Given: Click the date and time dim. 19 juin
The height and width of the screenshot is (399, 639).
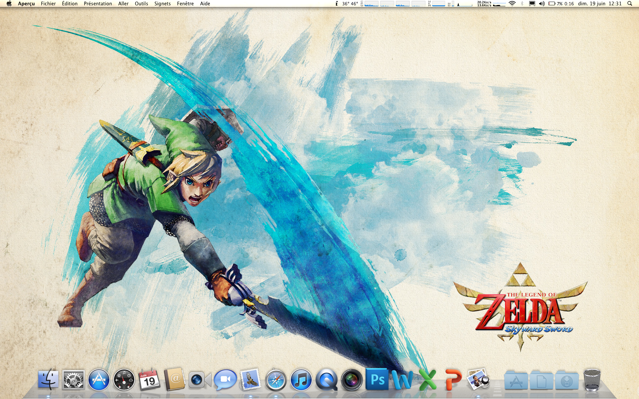Looking at the screenshot, I should [600, 4].
